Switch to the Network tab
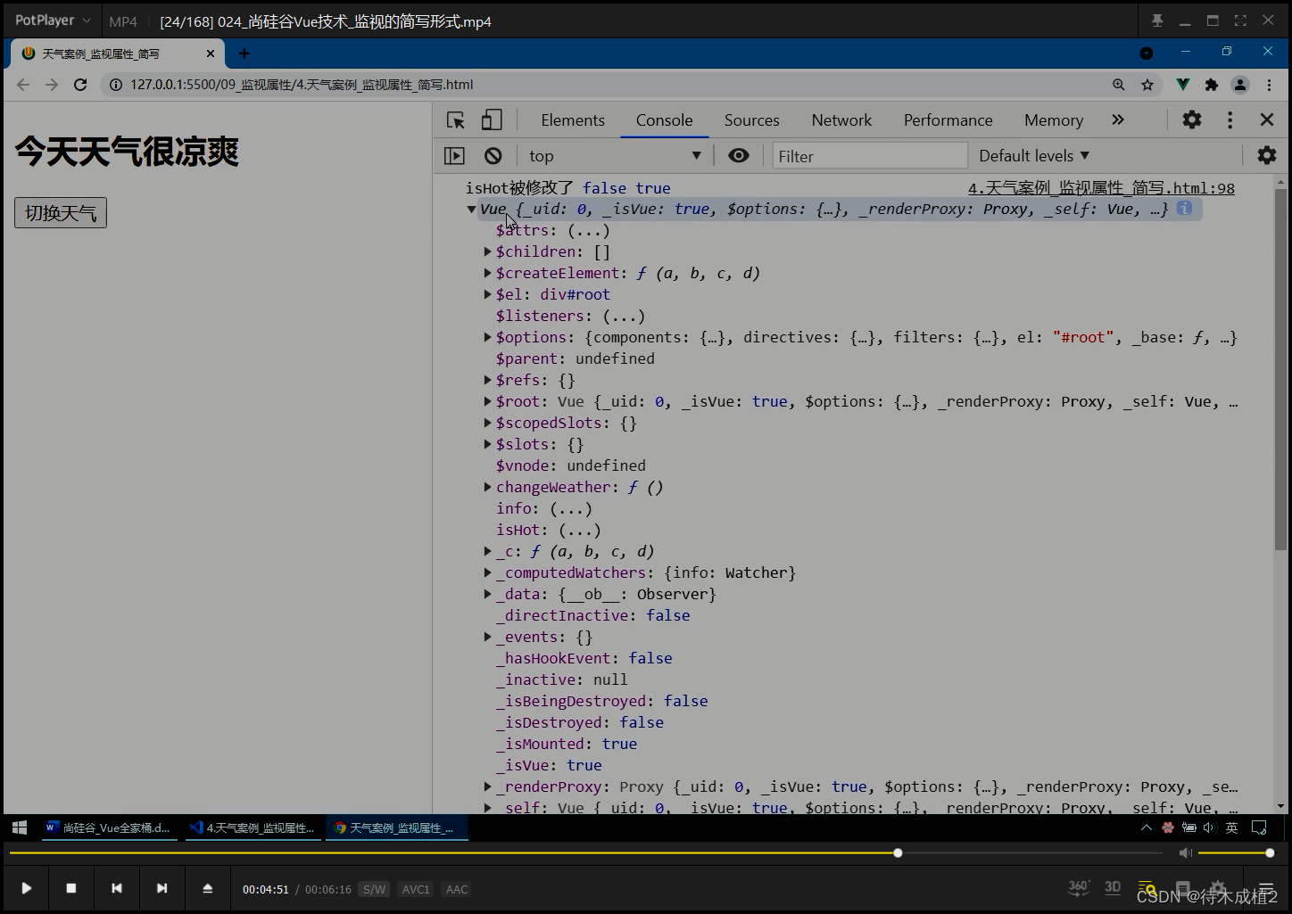The width and height of the screenshot is (1292, 914). click(841, 120)
